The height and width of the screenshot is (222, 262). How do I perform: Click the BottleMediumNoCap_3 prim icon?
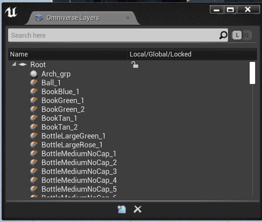(x=34, y=171)
